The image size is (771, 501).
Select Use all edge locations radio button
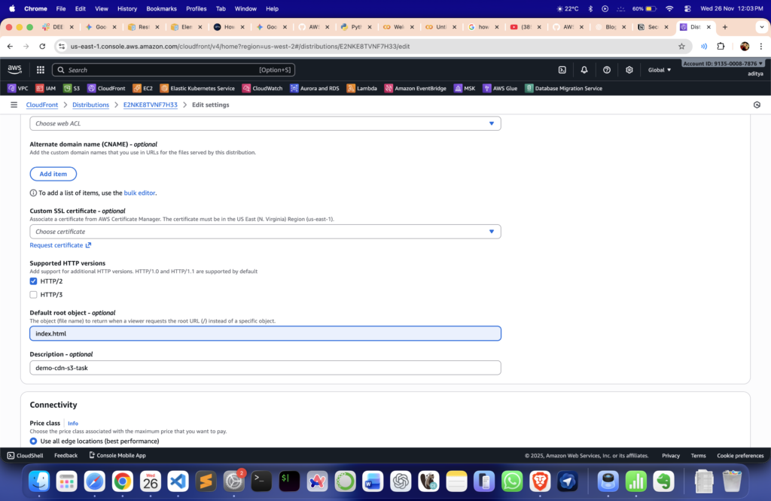coord(33,442)
